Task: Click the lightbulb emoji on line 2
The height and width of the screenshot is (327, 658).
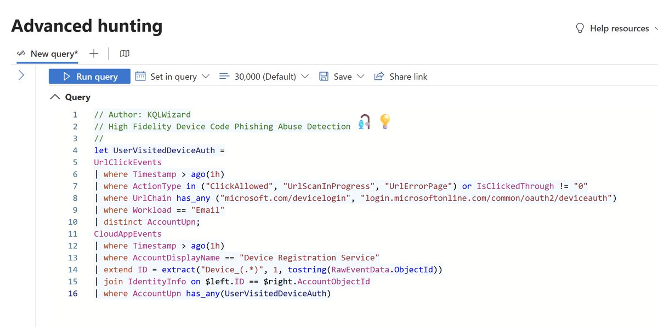Action: pos(385,121)
